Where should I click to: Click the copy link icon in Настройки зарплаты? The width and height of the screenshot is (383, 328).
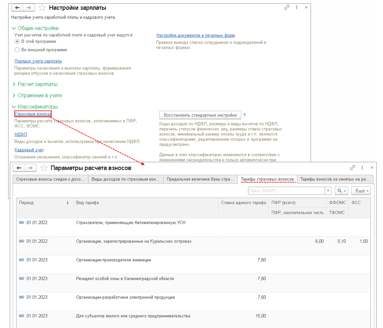(287, 7)
